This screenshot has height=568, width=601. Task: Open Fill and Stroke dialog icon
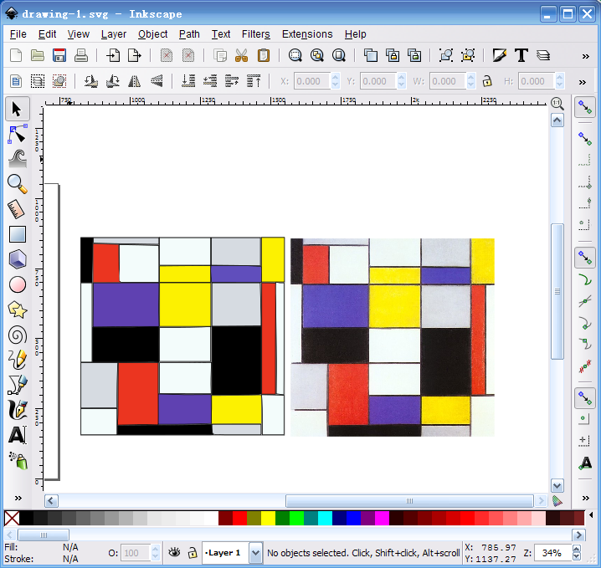(x=500, y=55)
